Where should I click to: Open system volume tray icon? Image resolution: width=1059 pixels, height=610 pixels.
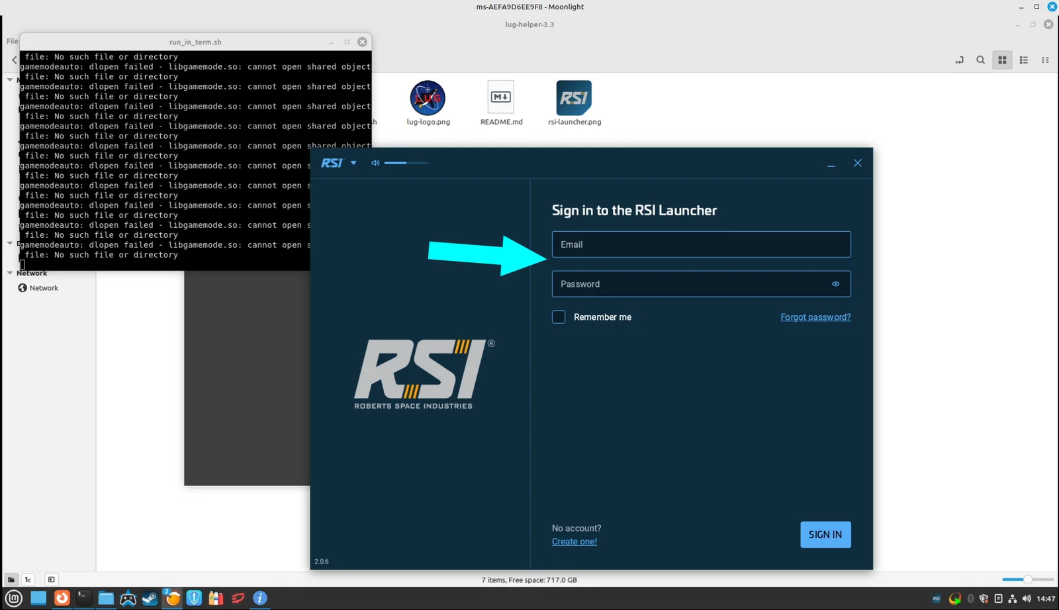click(x=1027, y=599)
